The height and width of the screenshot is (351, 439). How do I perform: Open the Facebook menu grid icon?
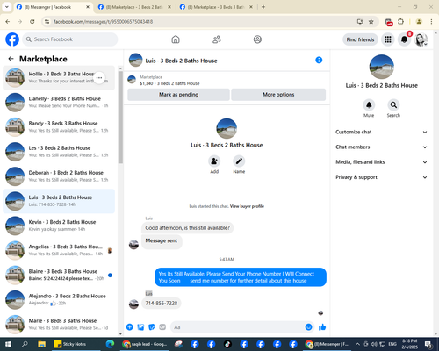click(388, 39)
